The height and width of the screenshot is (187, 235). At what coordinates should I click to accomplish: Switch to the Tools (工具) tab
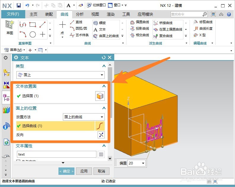tap(126, 14)
